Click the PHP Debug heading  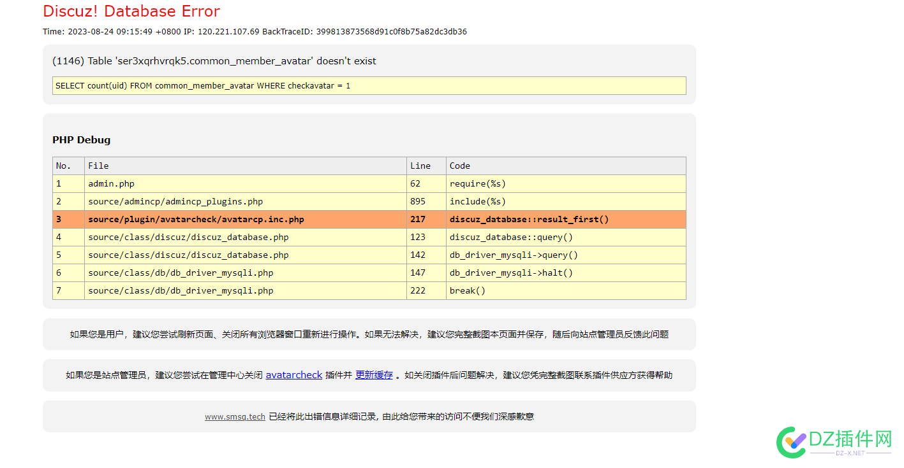pyautogui.click(x=81, y=140)
